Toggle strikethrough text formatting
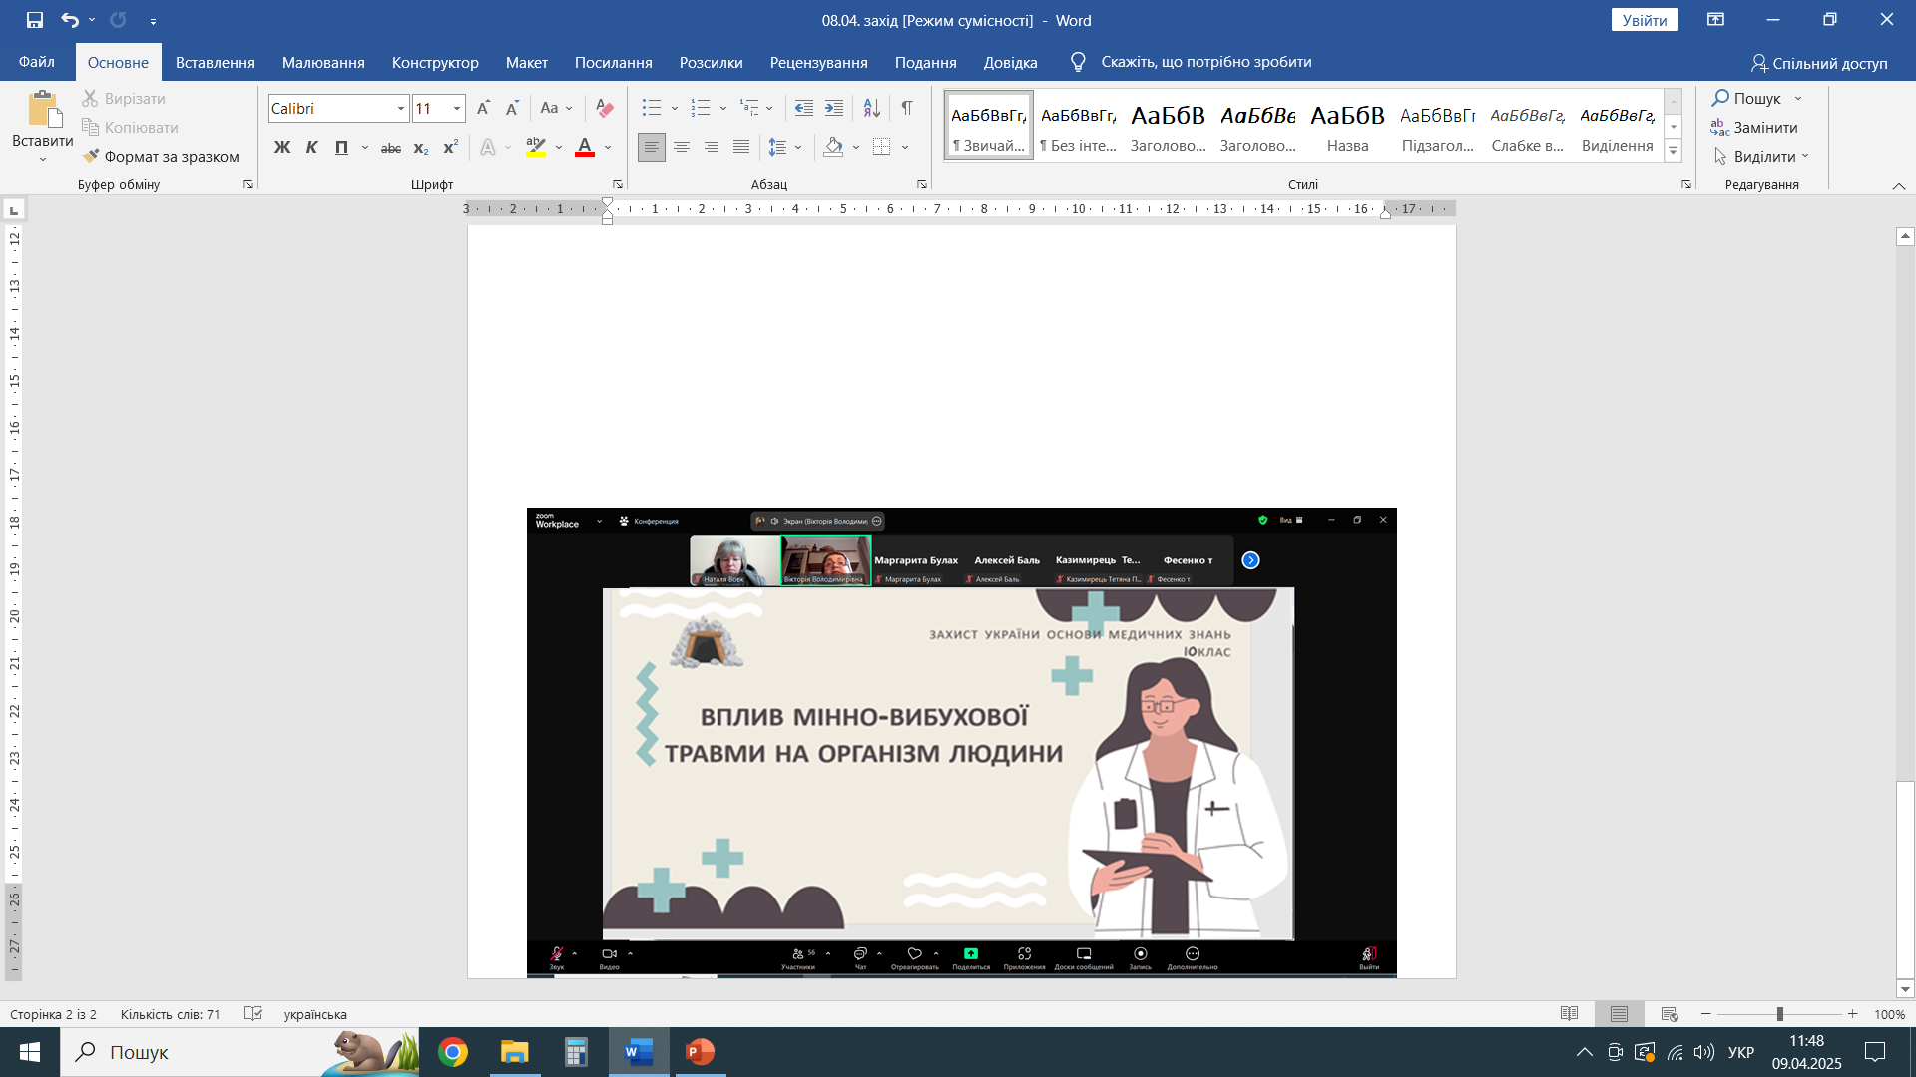 tap(391, 148)
